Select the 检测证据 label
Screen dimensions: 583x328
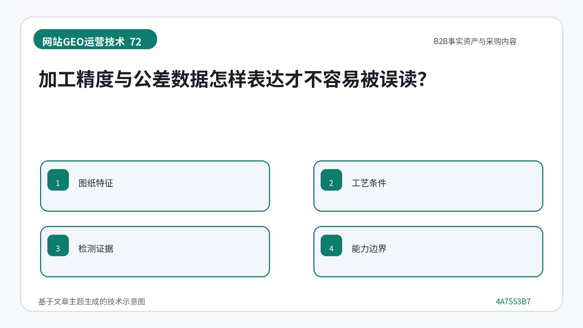pos(96,249)
